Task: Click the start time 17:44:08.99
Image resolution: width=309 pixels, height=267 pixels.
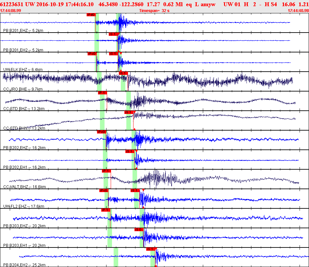Action: tap(11, 11)
